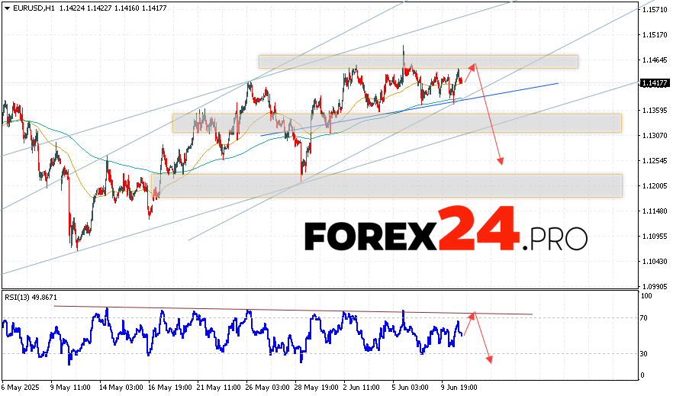Click the small triangle beside the EURUSD,H1 title
Viewport: 673px width, 396px height.
point(5,7)
